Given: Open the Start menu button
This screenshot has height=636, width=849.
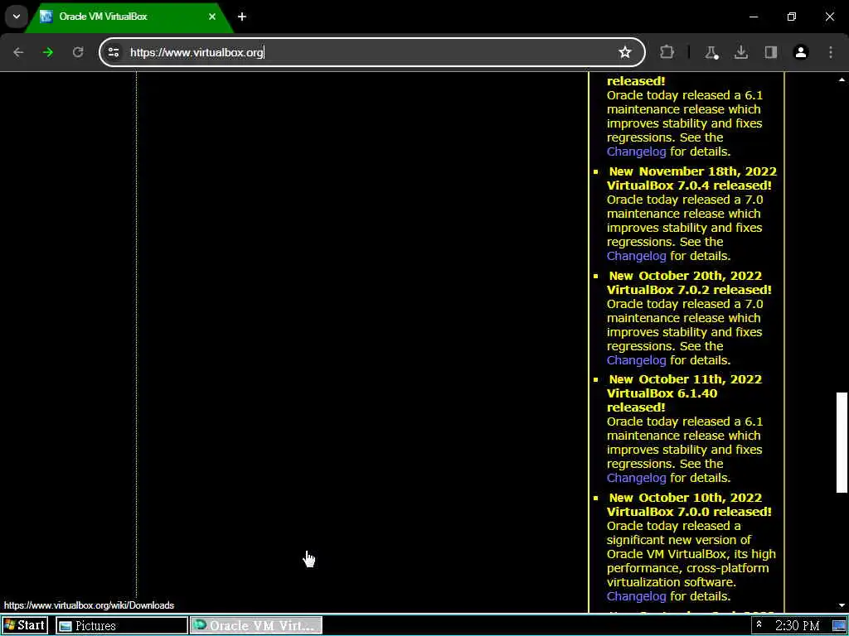Looking at the screenshot, I should point(25,626).
